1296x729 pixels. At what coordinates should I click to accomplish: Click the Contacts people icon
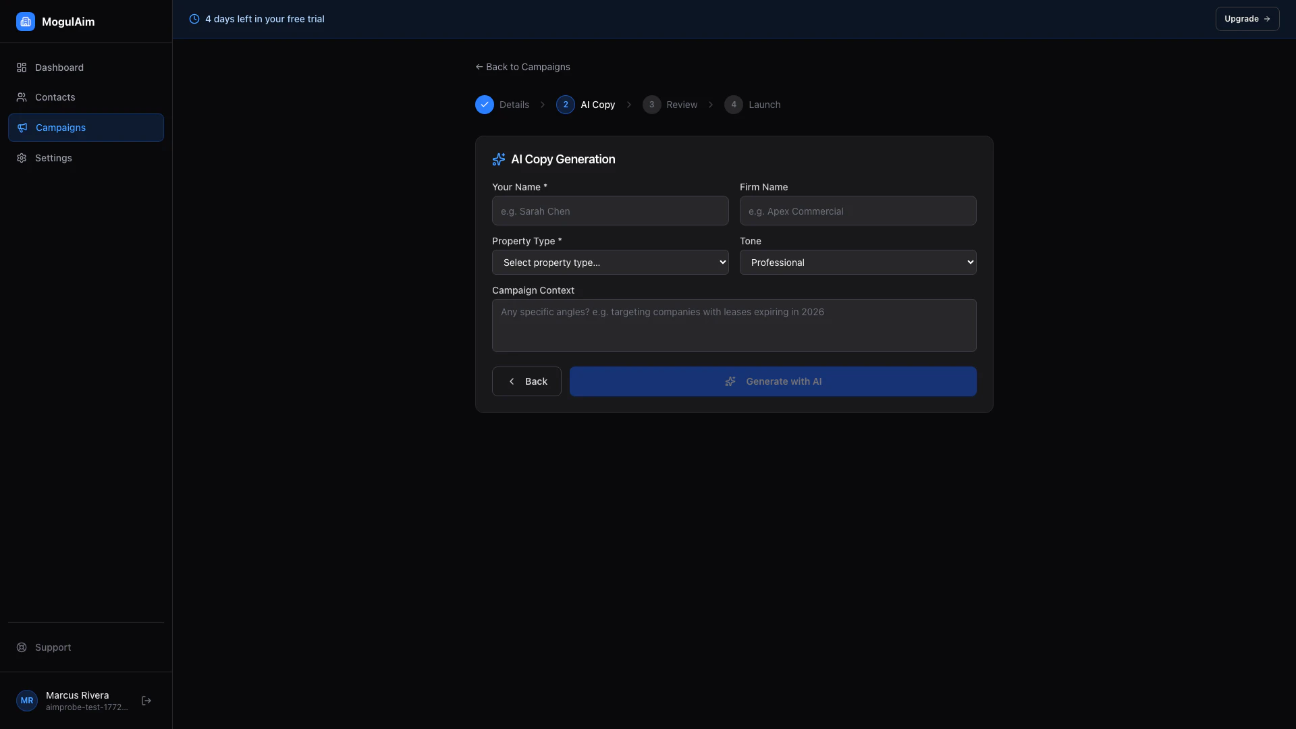[22, 97]
